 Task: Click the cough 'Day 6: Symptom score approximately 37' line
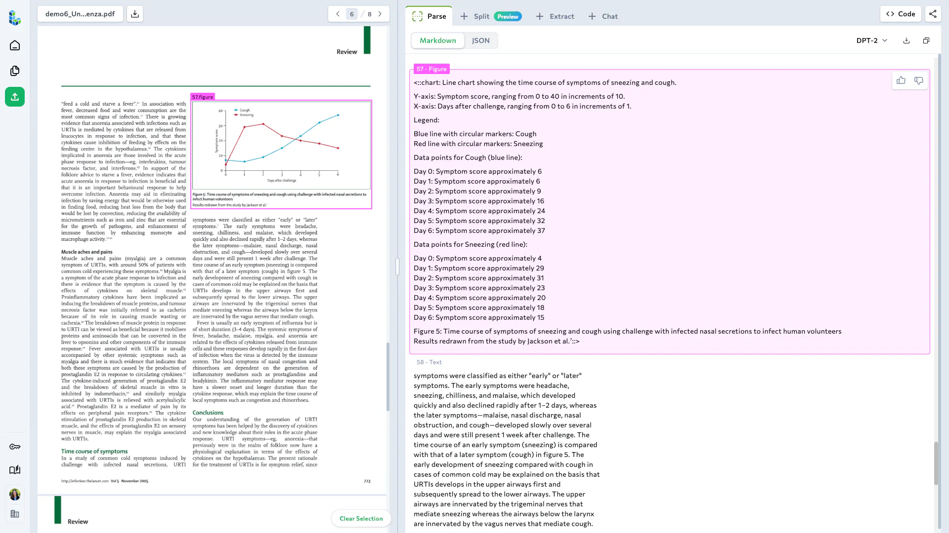pos(479,230)
